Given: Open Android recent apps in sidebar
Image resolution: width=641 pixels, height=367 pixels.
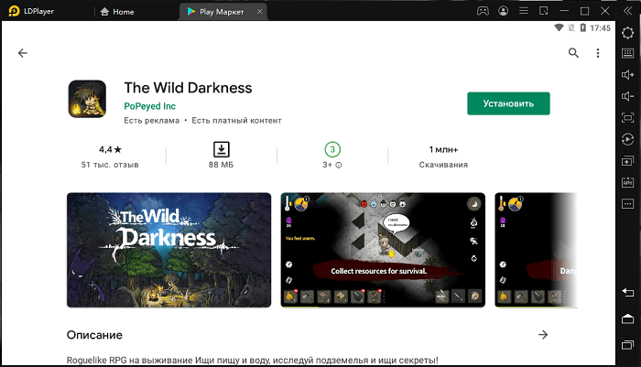Looking at the screenshot, I should (x=627, y=345).
